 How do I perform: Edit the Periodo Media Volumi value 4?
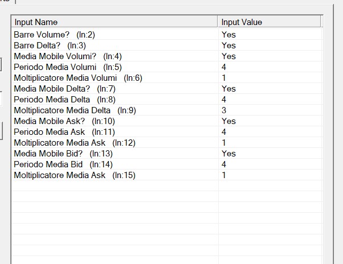click(x=224, y=67)
